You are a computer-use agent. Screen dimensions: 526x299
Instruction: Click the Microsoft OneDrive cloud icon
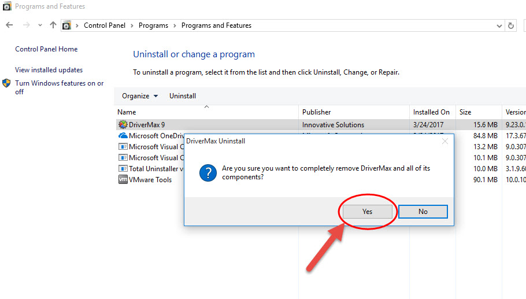123,135
